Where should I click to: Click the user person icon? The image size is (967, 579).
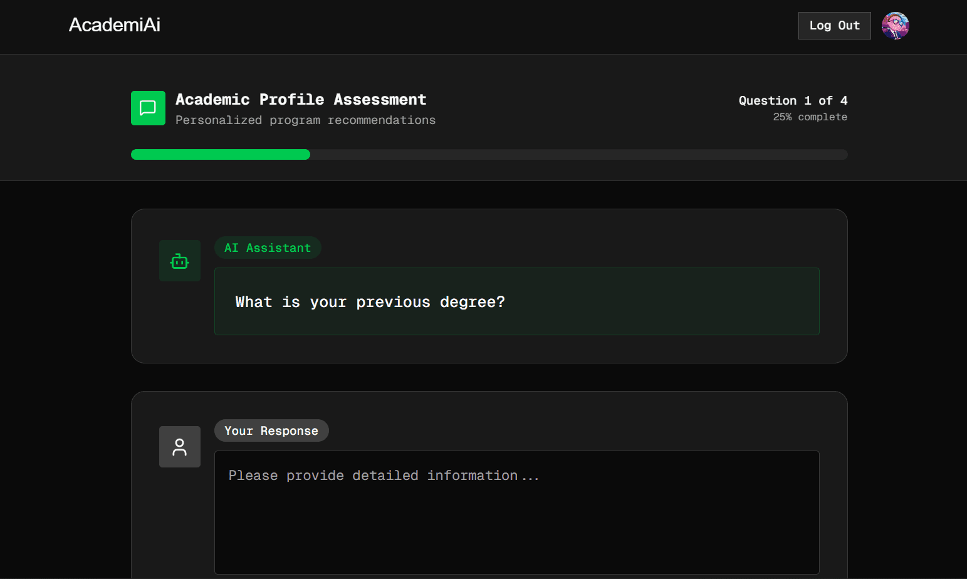click(x=180, y=447)
